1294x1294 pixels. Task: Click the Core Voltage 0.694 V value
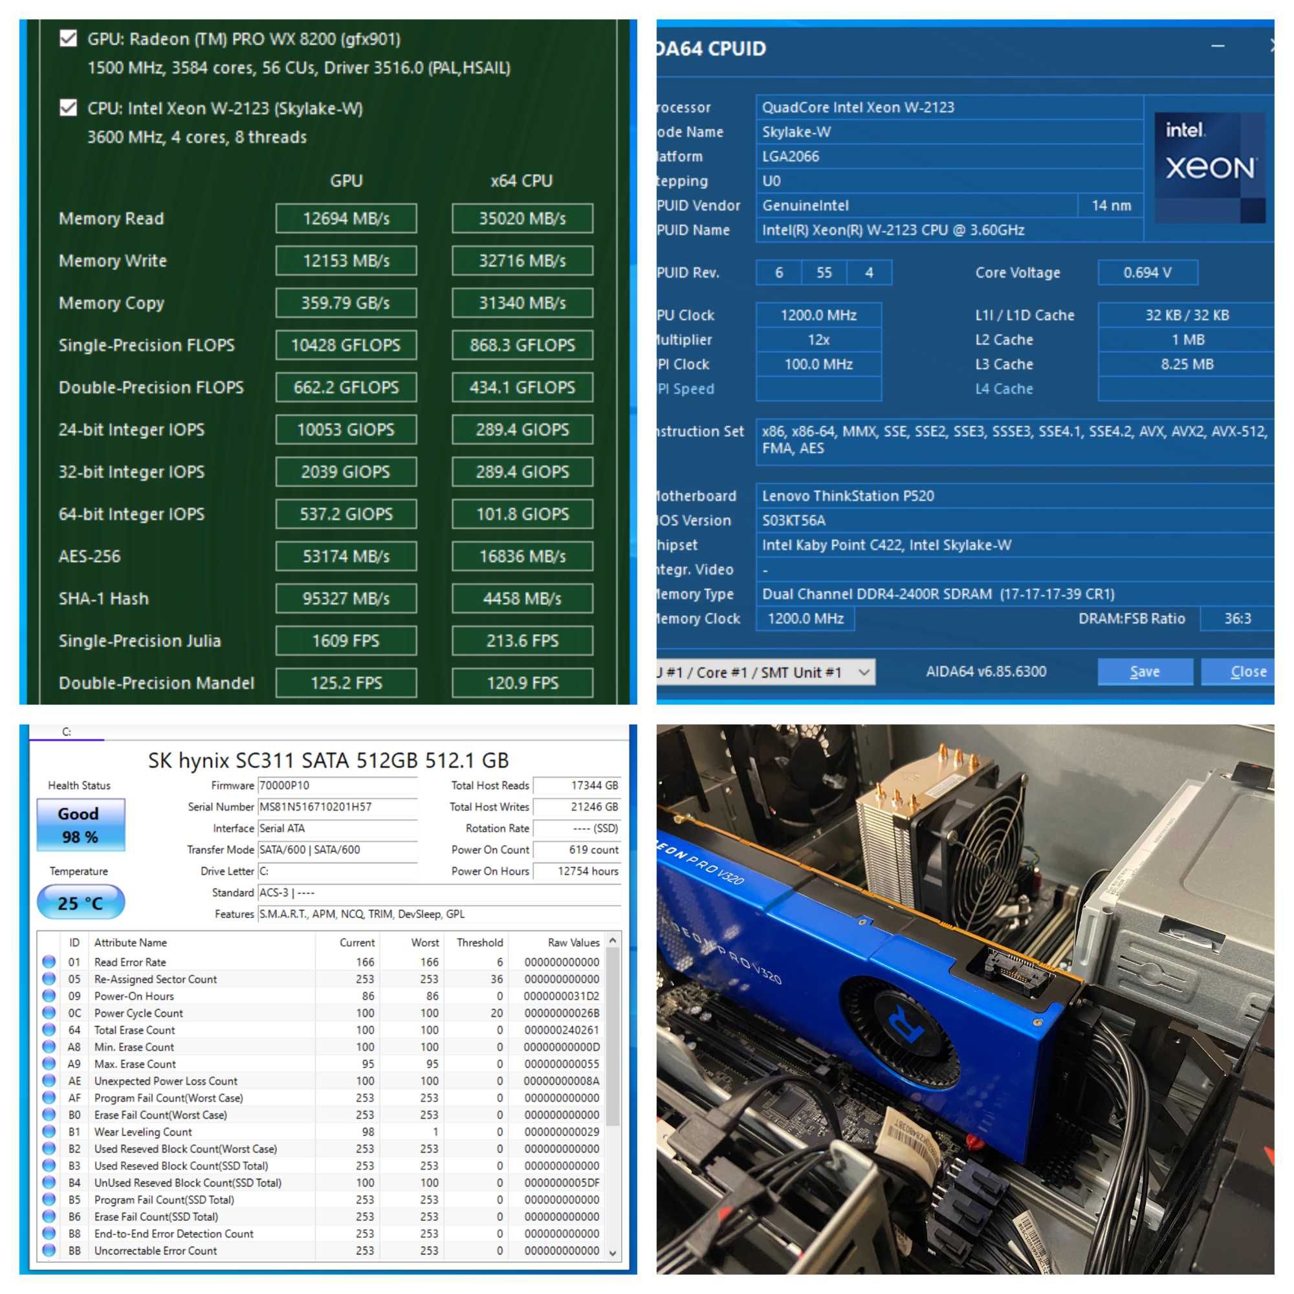[x=1147, y=272]
